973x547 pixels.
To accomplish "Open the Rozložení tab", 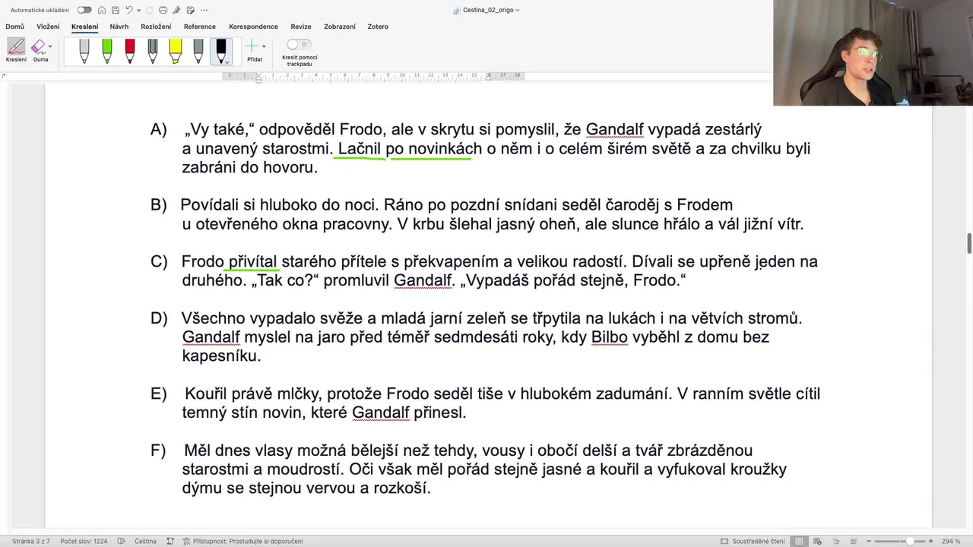I will click(156, 27).
